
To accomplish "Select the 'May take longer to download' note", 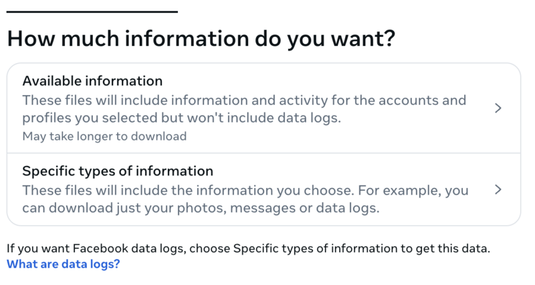I will pos(104,136).
